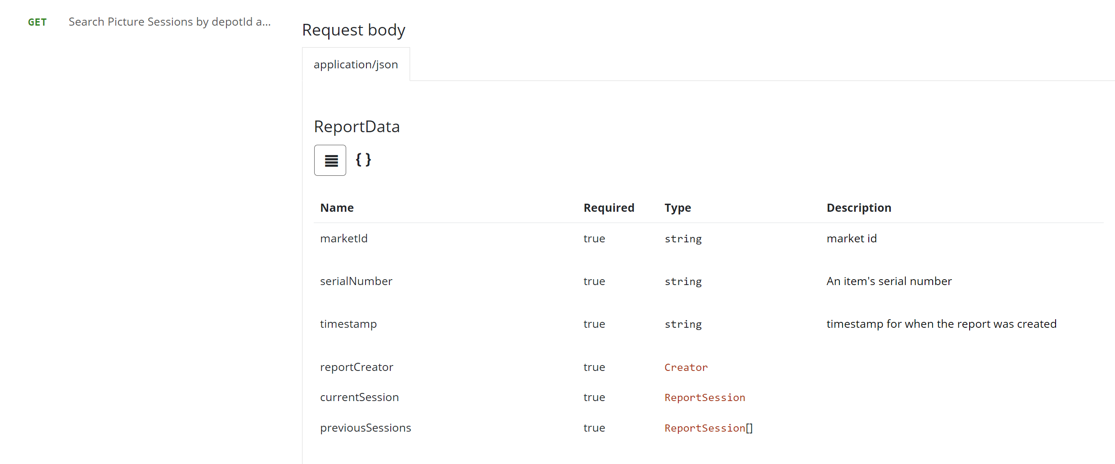Viewport: 1115px width, 464px height.
Task: Click the Type column header
Action: (677, 208)
